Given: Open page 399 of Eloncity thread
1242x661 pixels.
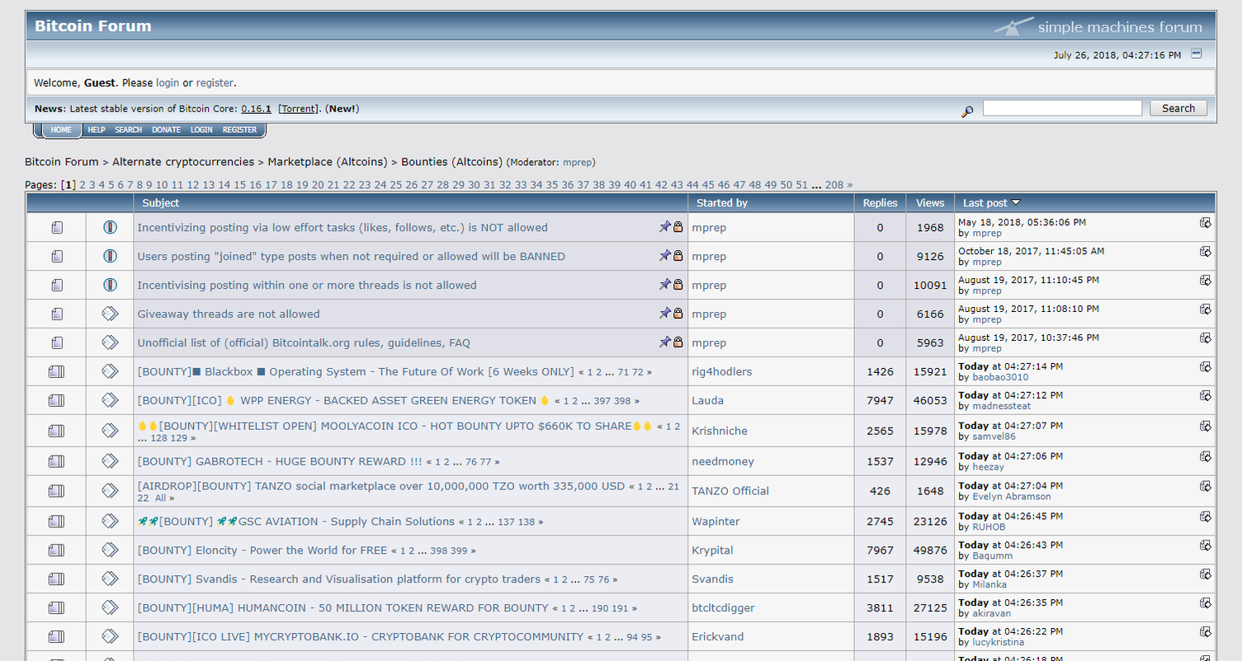Looking at the screenshot, I should 460,551.
